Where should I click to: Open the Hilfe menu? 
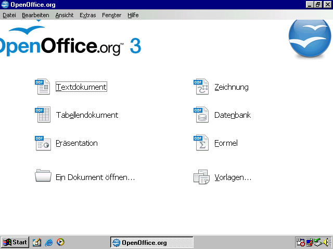tap(133, 15)
